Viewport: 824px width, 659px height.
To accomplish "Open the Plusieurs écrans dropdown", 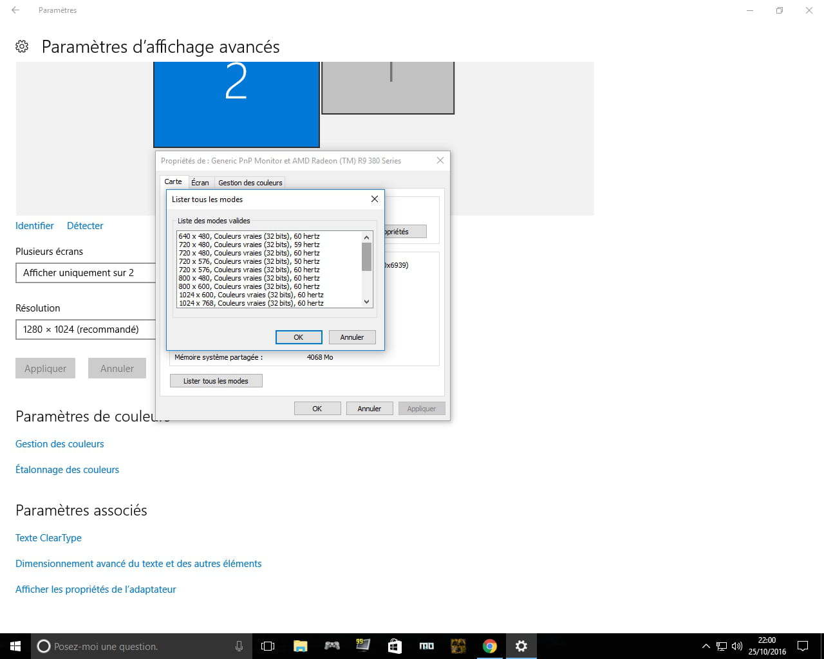I will pyautogui.click(x=86, y=273).
